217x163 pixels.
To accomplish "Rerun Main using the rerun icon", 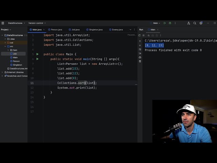I will click(139, 35).
